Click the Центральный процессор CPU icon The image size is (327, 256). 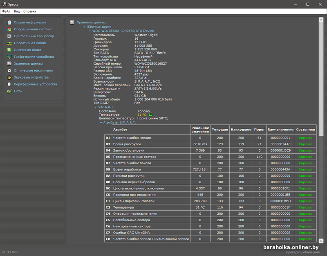click(9, 36)
